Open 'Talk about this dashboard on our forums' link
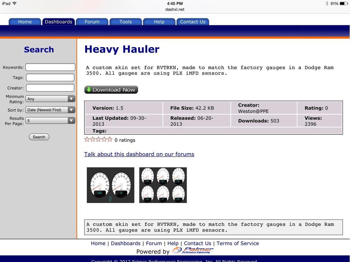350x262 pixels. click(x=139, y=154)
